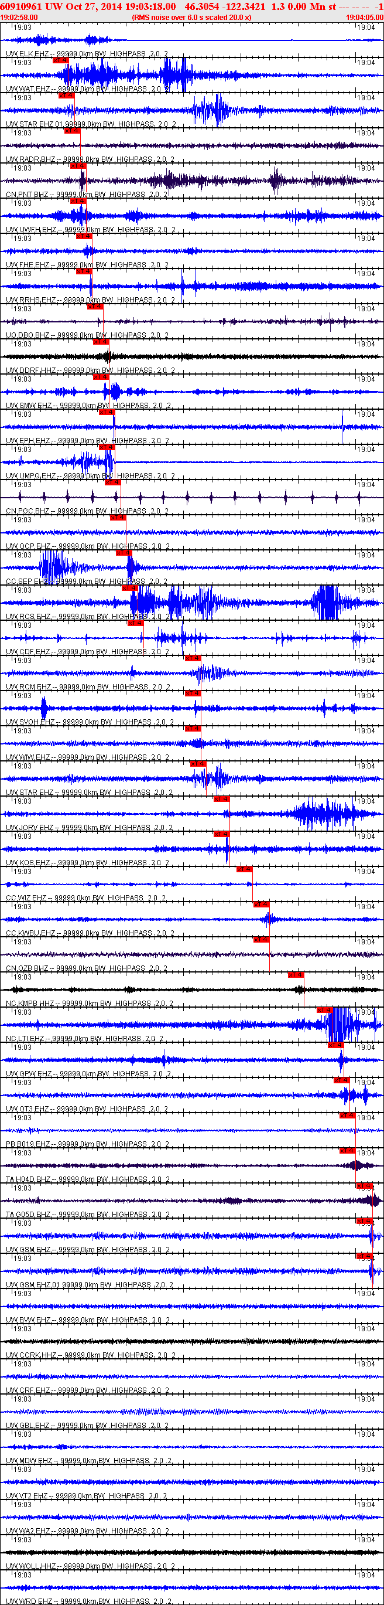Click the red pick marker on OZB trace
Image resolution: width=384 pixels, height=1605 pixels.
click(x=262, y=940)
